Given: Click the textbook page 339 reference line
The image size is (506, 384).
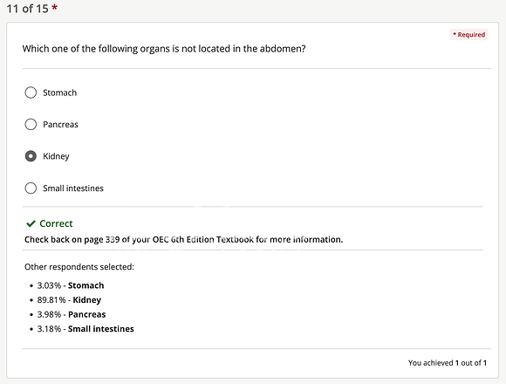Looking at the screenshot, I should pos(183,239).
